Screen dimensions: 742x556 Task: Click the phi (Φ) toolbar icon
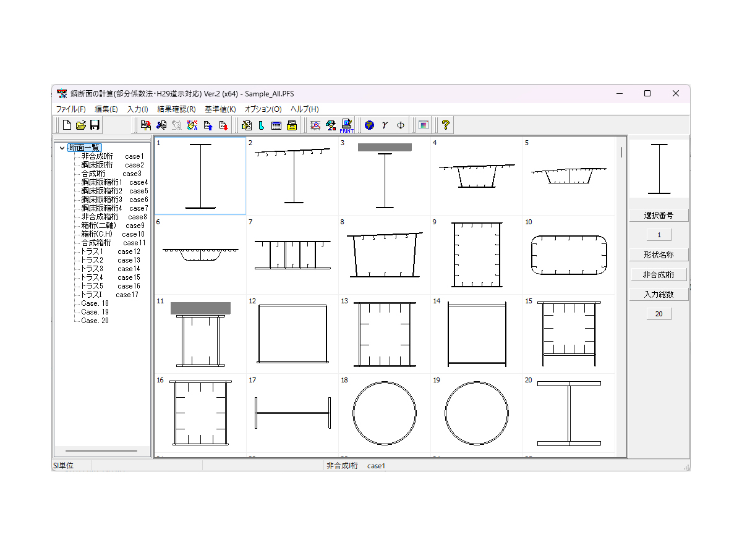click(x=400, y=125)
